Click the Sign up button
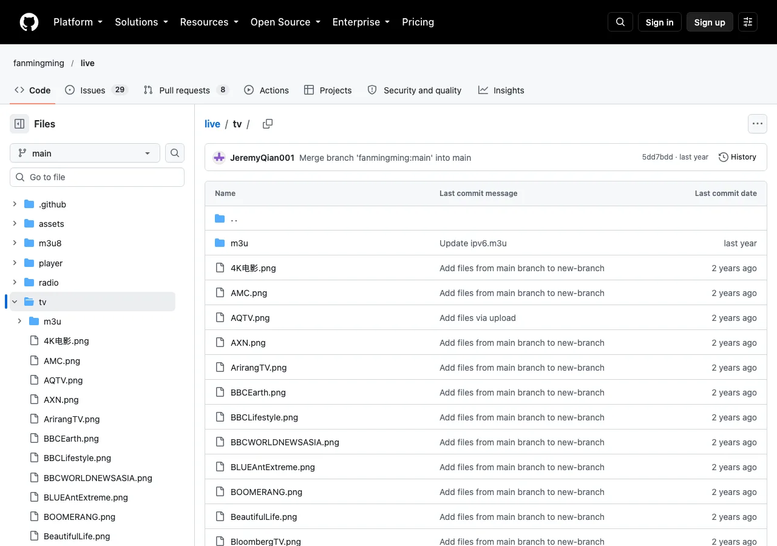The image size is (777, 546). [710, 22]
